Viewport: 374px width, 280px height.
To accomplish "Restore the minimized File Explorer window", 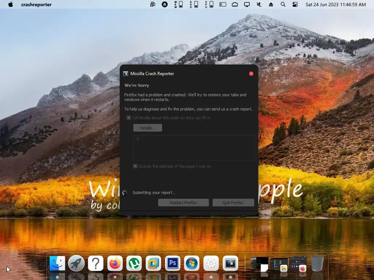I will tap(279, 264).
